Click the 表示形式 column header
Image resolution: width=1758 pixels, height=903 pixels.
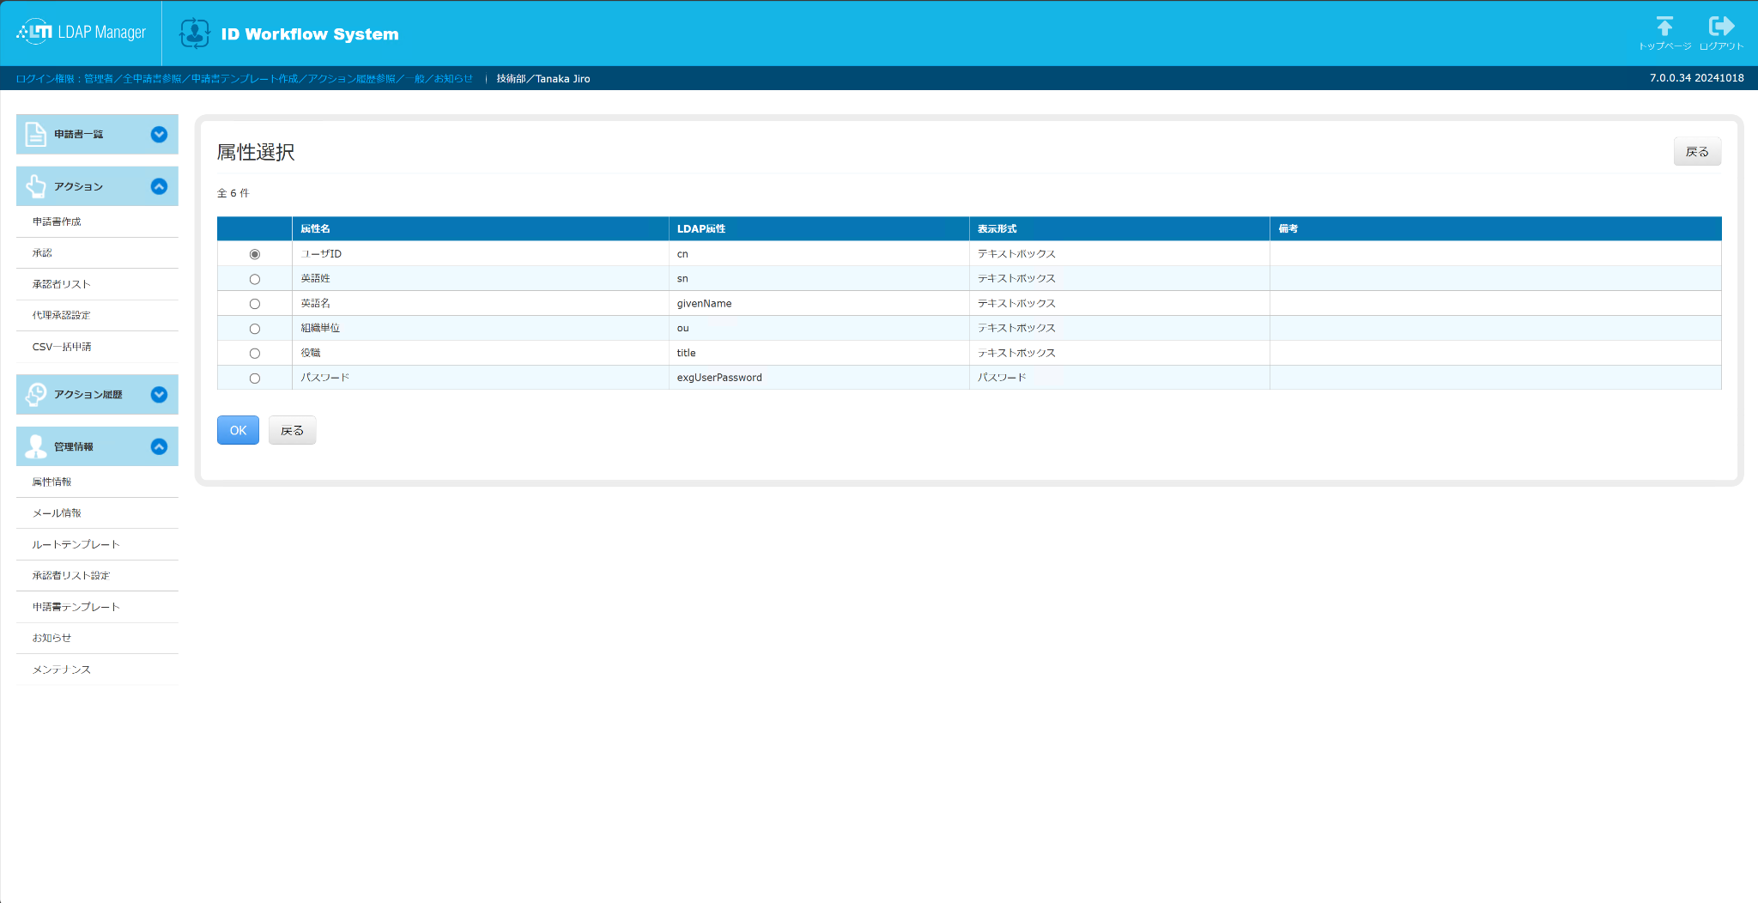click(1119, 228)
